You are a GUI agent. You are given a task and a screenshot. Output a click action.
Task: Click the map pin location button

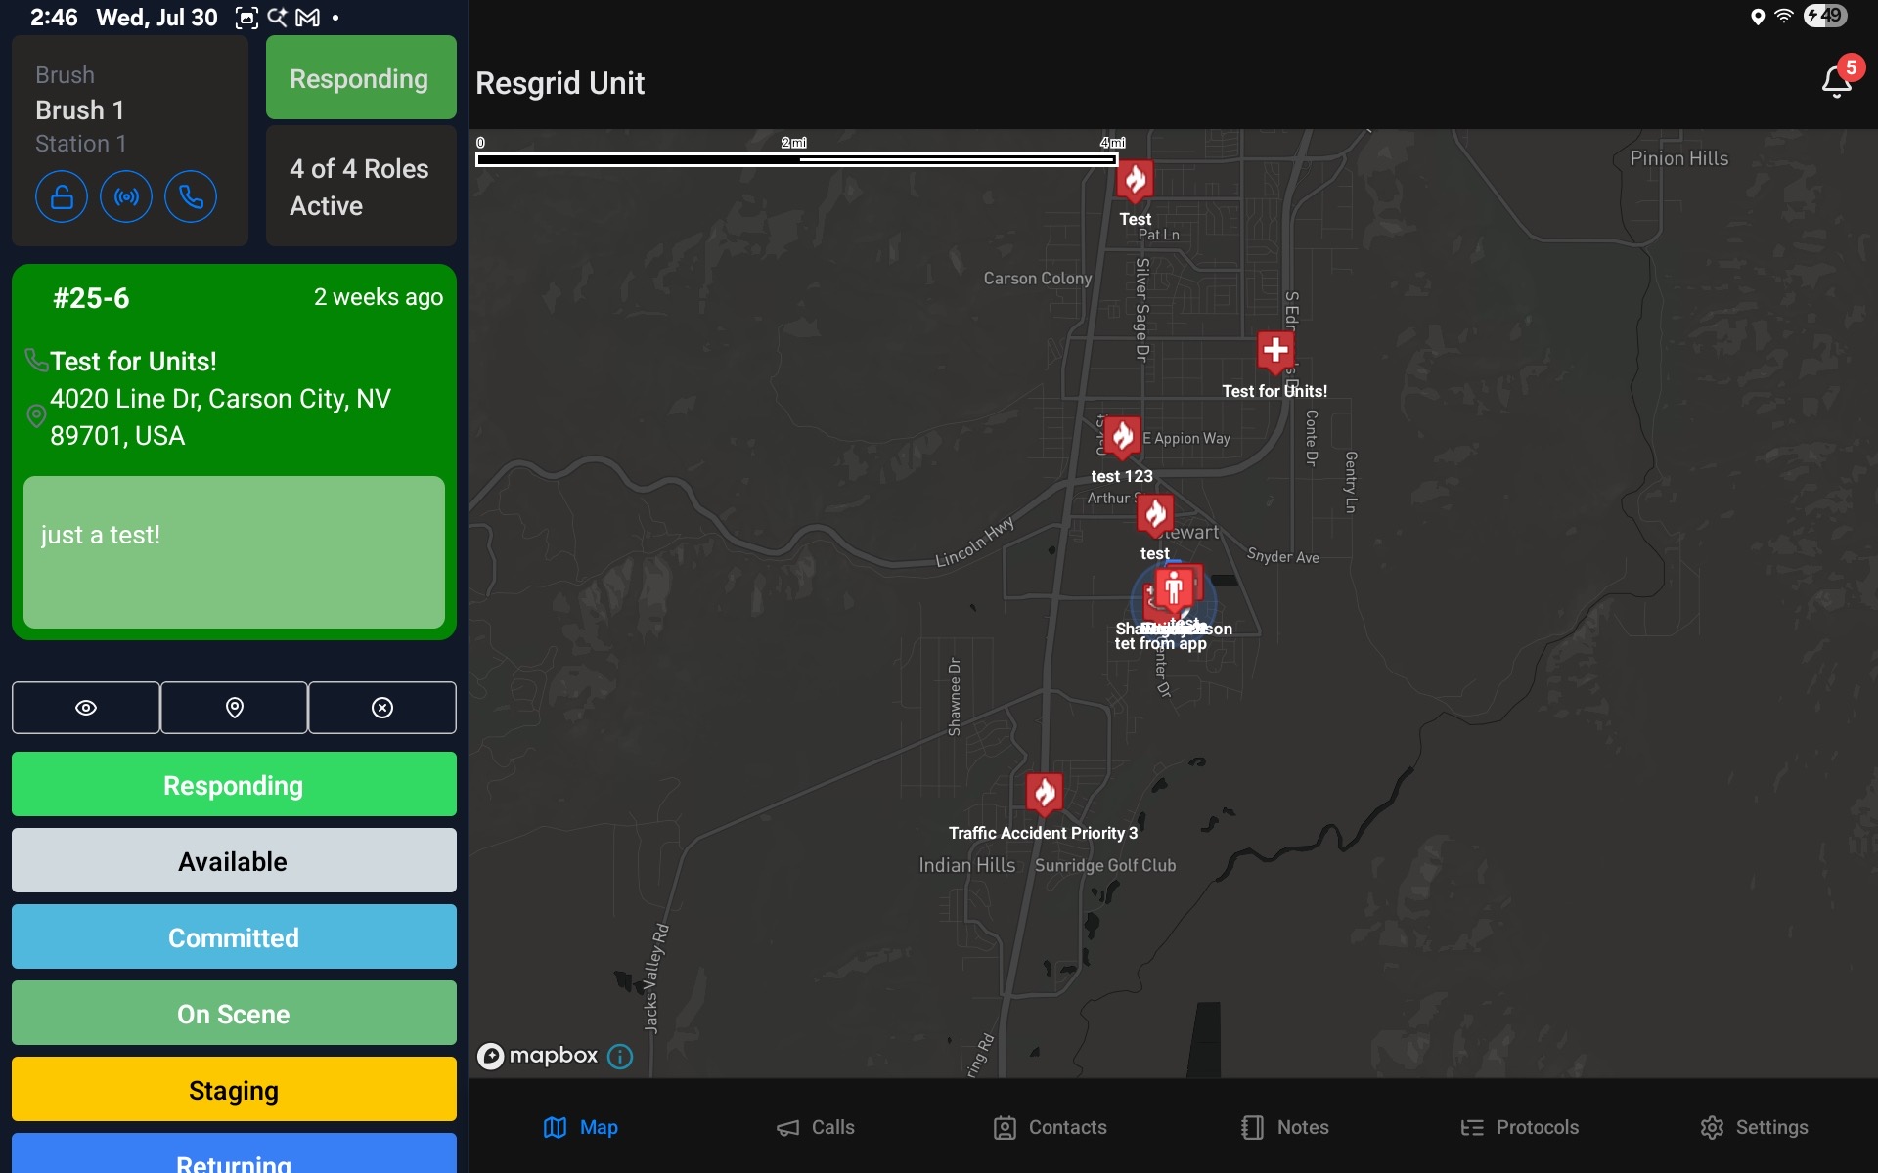234,708
